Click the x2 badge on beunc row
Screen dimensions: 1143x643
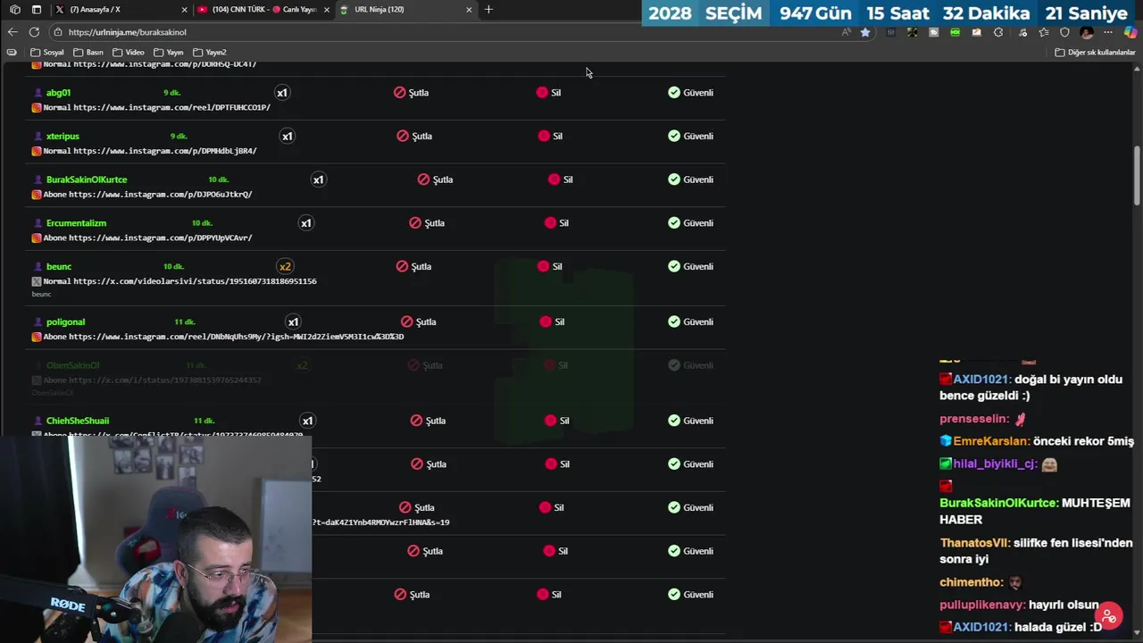click(285, 266)
